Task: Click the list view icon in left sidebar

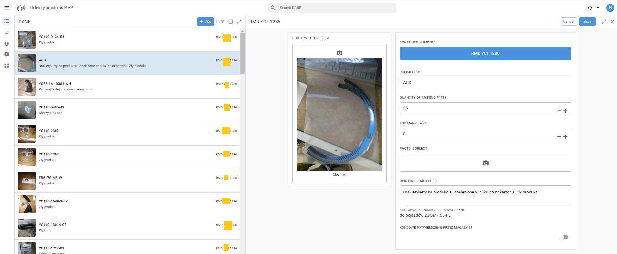Action: tap(6, 21)
